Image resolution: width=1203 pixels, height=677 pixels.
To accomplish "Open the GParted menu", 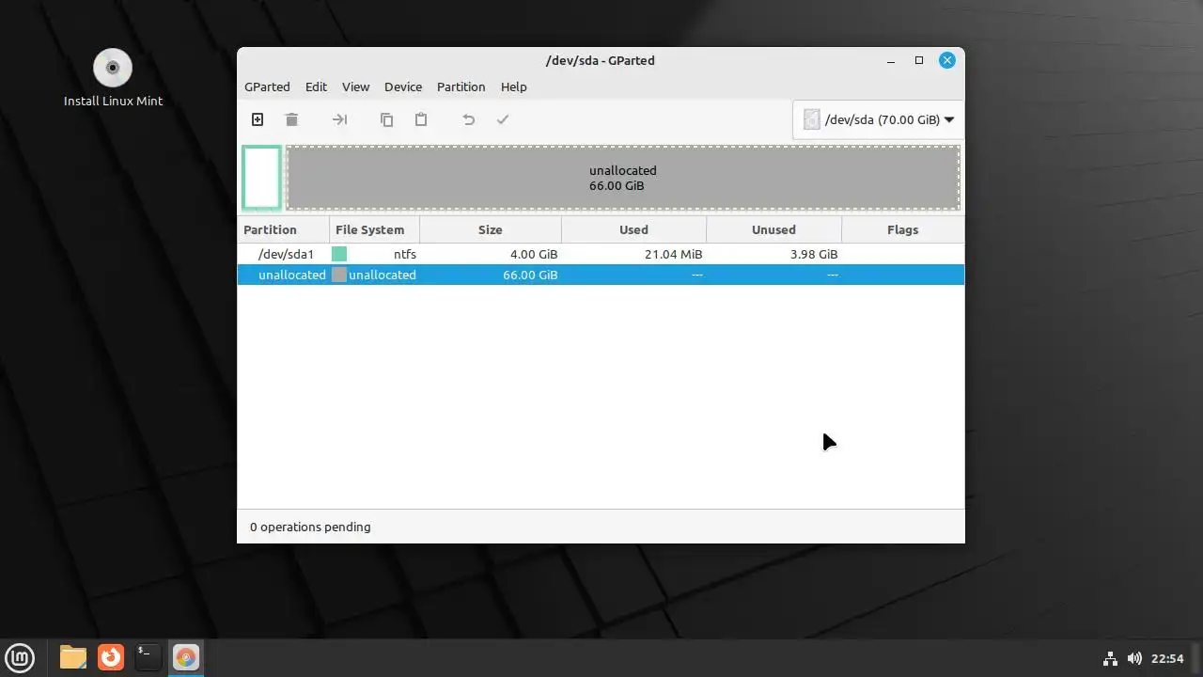I will (x=267, y=87).
